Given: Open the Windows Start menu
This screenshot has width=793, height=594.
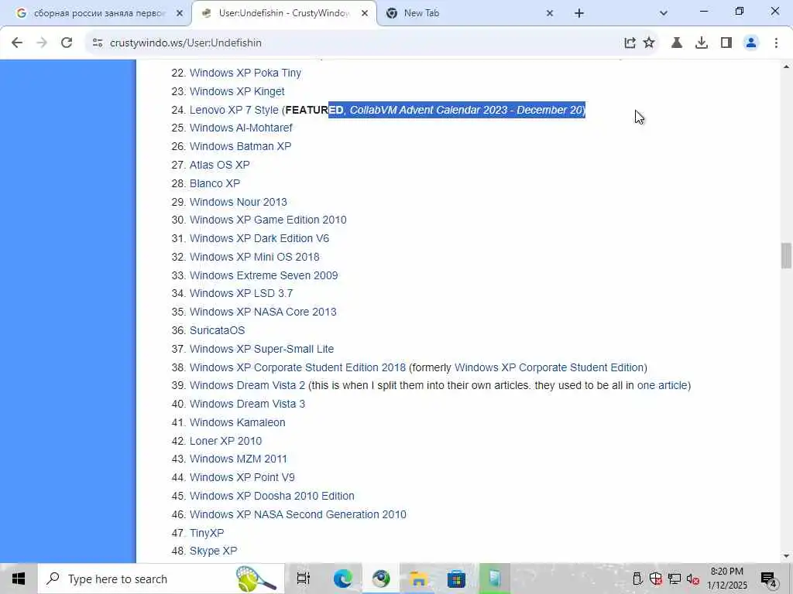Looking at the screenshot, I should [19, 579].
